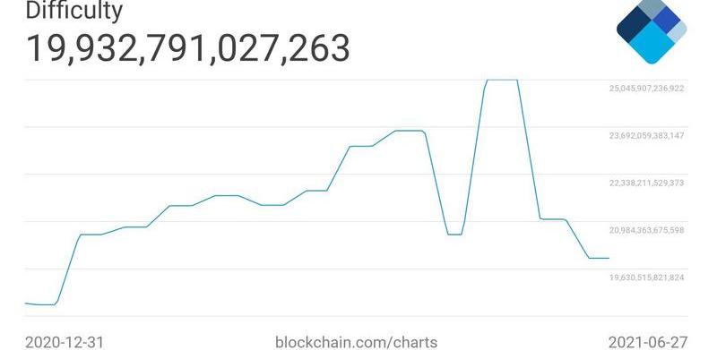Click the 19,630,515,821,824 axis label

point(646,277)
